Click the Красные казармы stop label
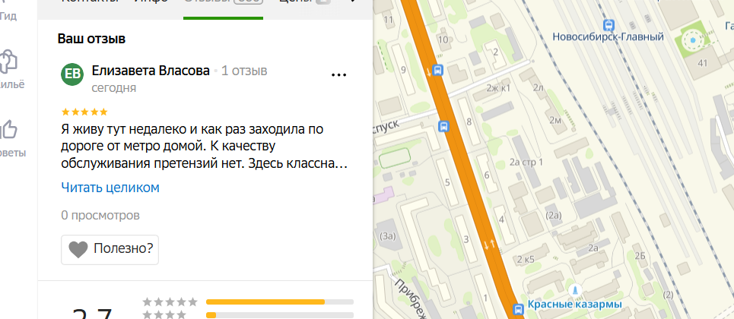Image resolution: width=734 pixels, height=319 pixels. click(x=574, y=305)
